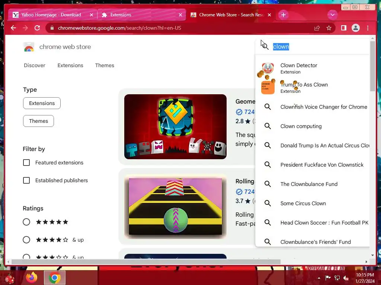The height and width of the screenshot is (285, 381).
Task: Click the horizontal scrollbar thumb at the bottom
Action: point(146,262)
